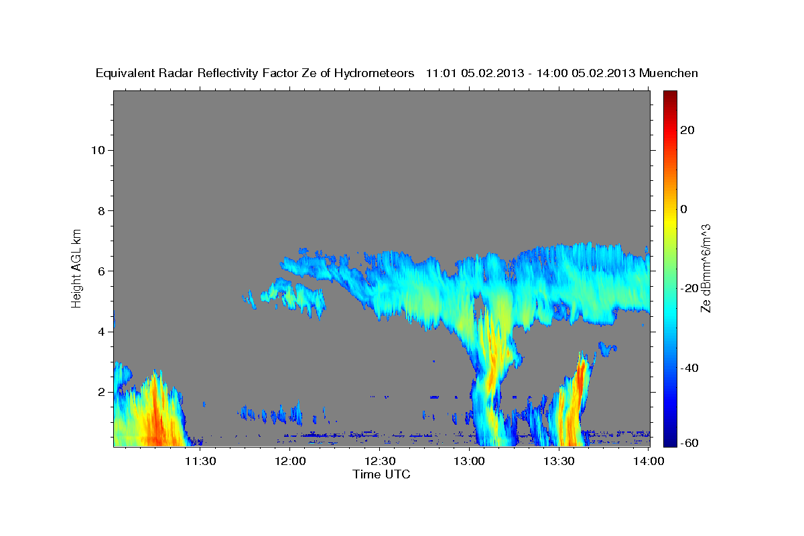Screen dimensions: 804x536
Task: Click the 'Time UTC' axis label
Action: click(x=381, y=474)
